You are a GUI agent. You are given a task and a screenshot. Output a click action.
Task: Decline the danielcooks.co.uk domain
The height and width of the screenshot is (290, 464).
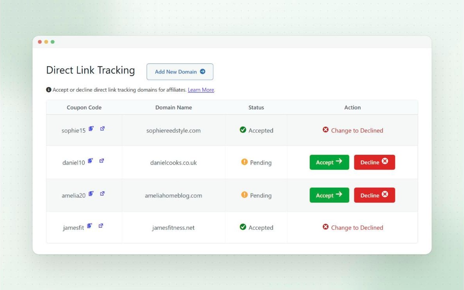(x=374, y=162)
